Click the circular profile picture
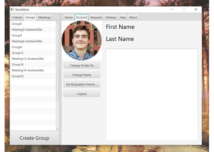 (x=82, y=41)
